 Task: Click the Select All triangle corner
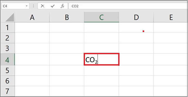pos(10,17)
